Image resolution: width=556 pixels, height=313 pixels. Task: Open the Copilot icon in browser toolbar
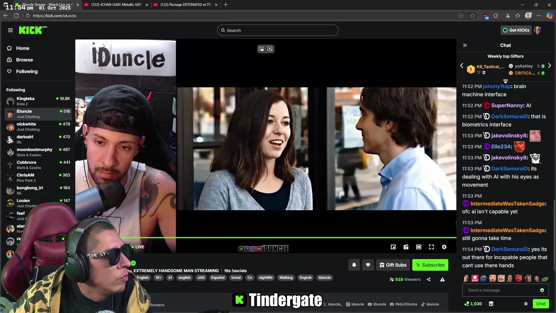[x=549, y=16]
